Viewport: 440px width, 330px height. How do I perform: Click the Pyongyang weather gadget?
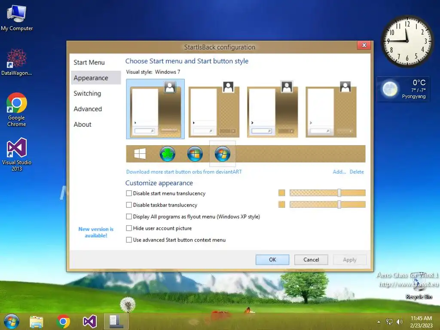(403, 89)
